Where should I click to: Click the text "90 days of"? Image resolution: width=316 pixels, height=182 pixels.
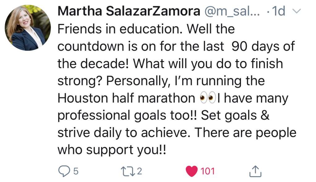pos(263,47)
